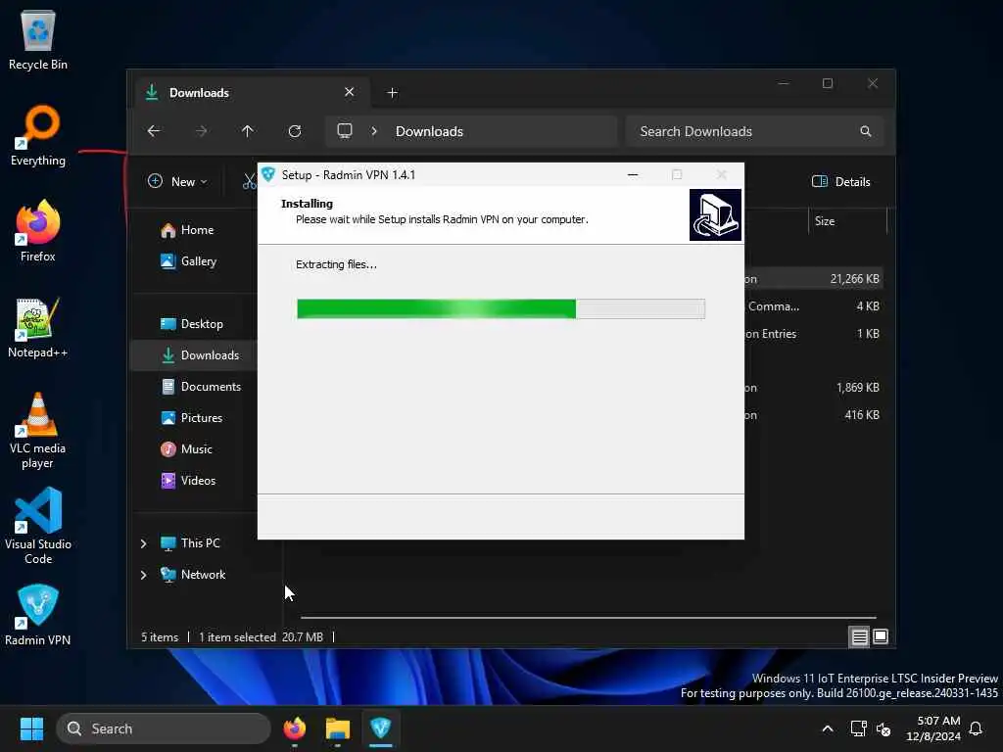Select the file row sized 1 KB
The height and width of the screenshot is (752, 1003).
(x=814, y=334)
